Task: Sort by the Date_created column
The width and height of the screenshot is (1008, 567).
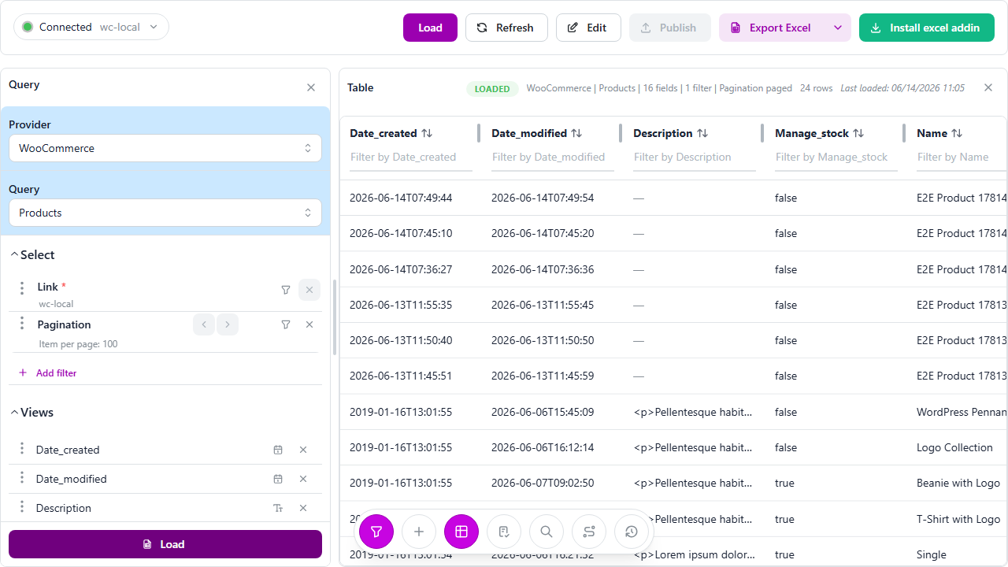Action: point(427,133)
